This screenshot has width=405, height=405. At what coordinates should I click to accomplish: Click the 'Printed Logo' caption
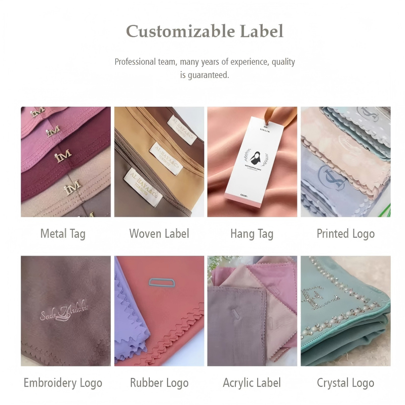(346, 234)
